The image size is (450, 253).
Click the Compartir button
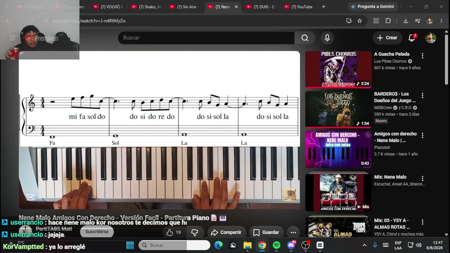pyautogui.click(x=226, y=232)
